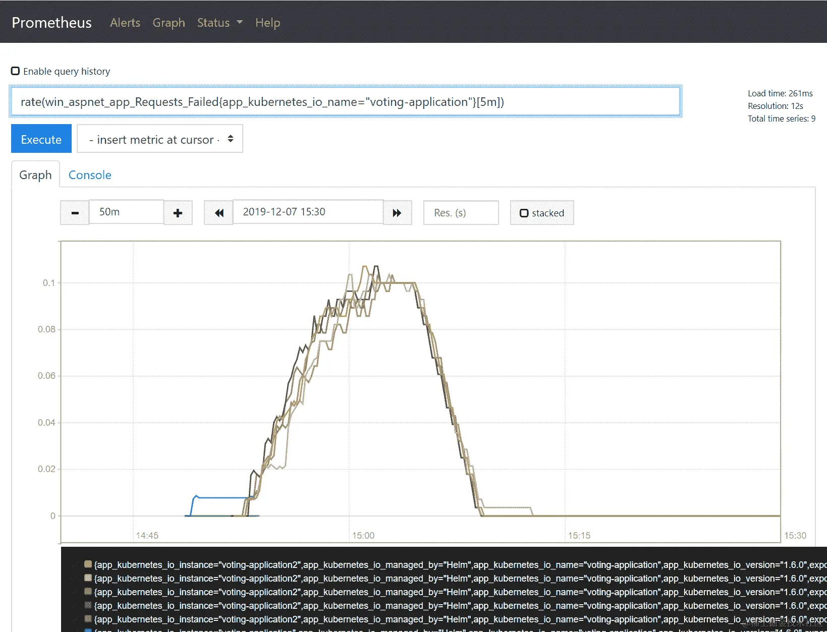The height and width of the screenshot is (632, 827).
Task: Click the 0.04 y-axis label
Action: 46,423
